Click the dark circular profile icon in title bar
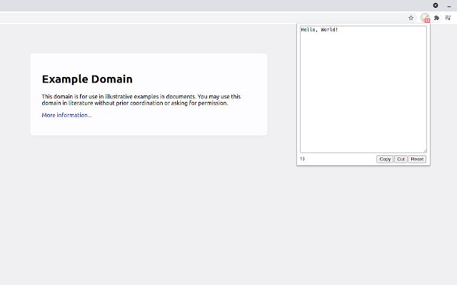The width and height of the screenshot is (457, 285). coord(436,5)
